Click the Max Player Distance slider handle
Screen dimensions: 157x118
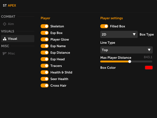(x=130, y=62)
